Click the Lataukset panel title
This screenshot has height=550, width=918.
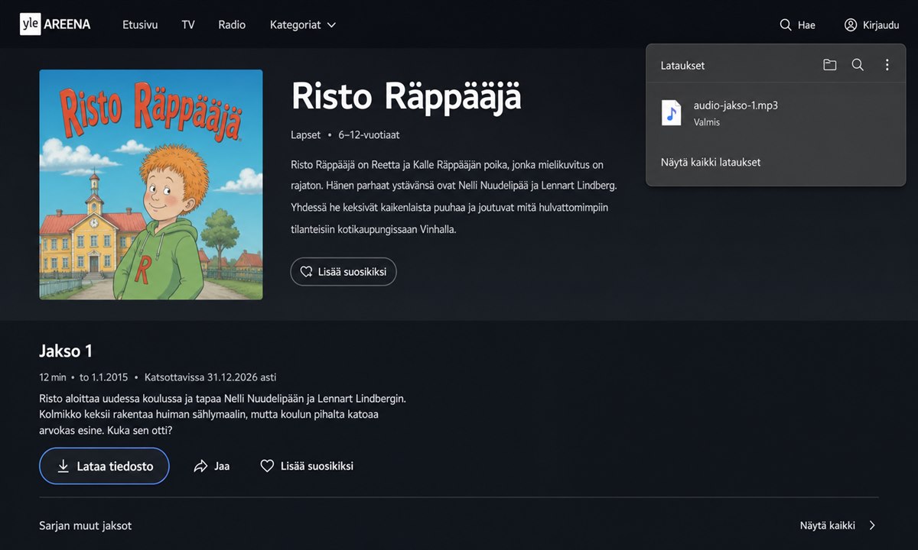(x=682, y=66)
